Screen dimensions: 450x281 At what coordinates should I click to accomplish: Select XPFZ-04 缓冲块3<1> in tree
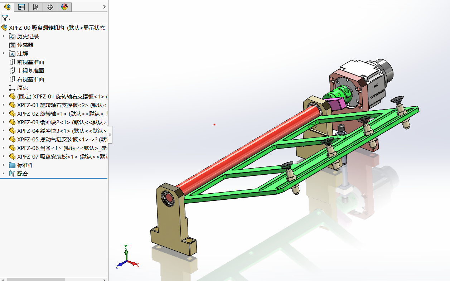pyautogui.click(x=62, y=131)
